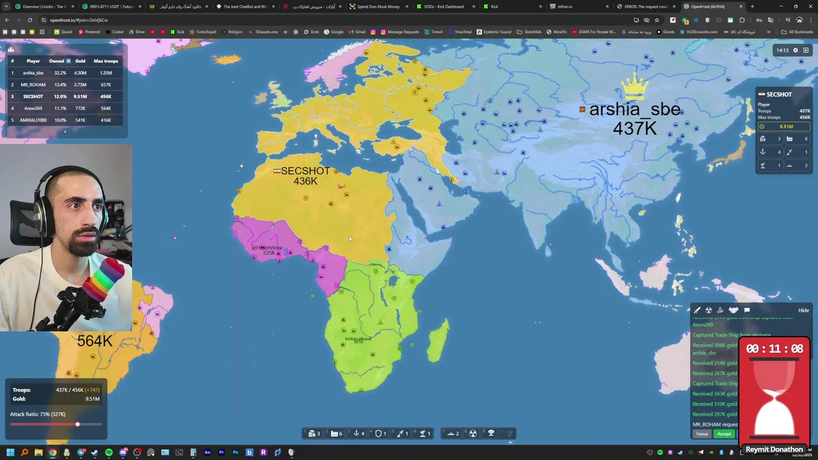
Task: Select the Factory build icon in bottom bar
Action: (334, 433)
